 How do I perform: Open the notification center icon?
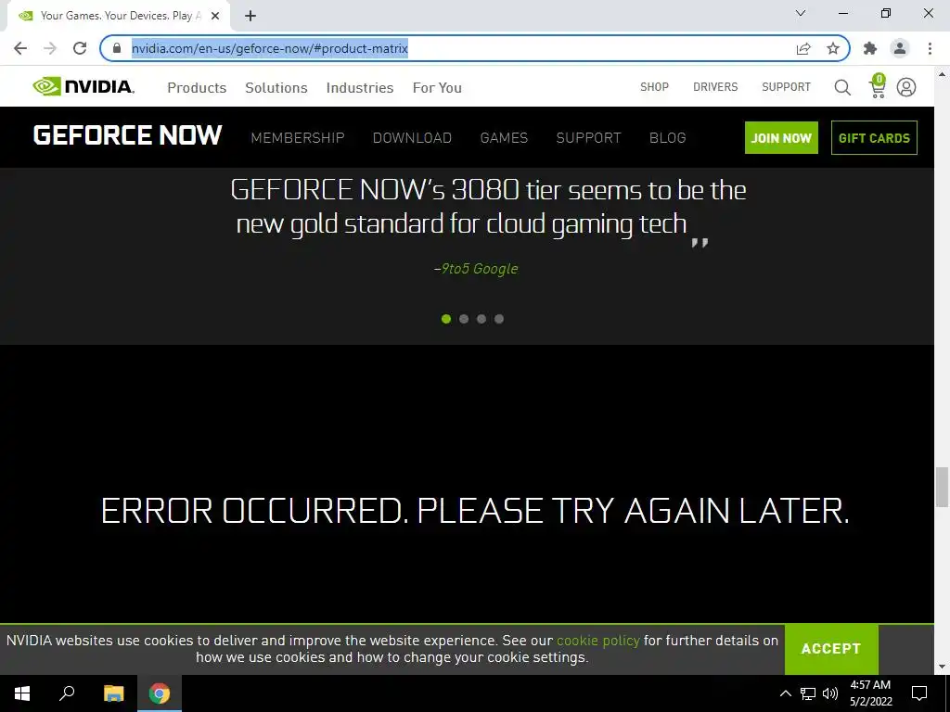tap(919, 693)
